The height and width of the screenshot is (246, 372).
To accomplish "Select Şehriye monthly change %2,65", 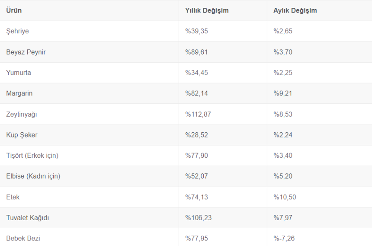I will (283, 31).
